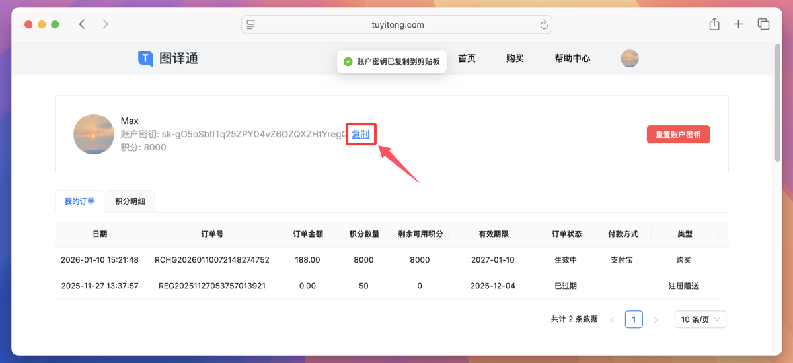This screenshot has height=363, width=793.
Task: Click the 图译通 logo icon
Action: coord(145,59)
